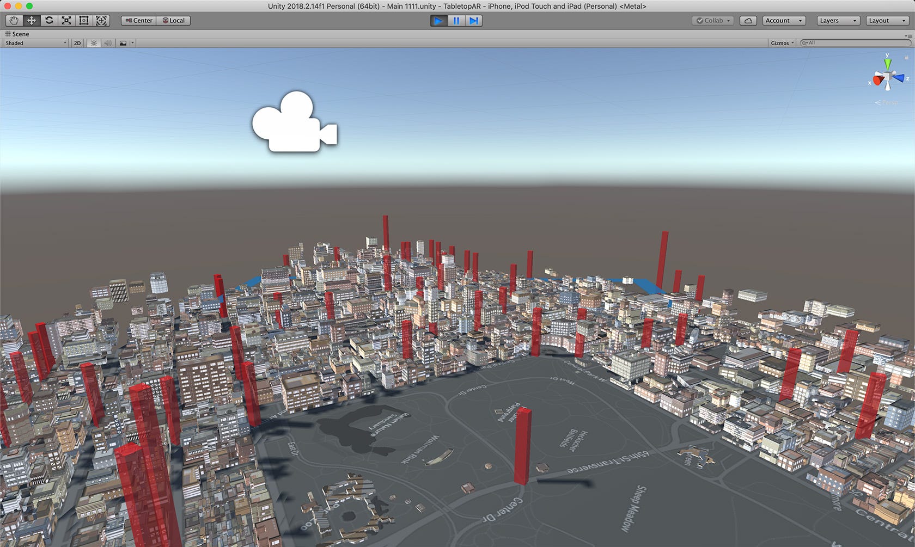Toggle handle rotation Local button

[x=174, y=21]
